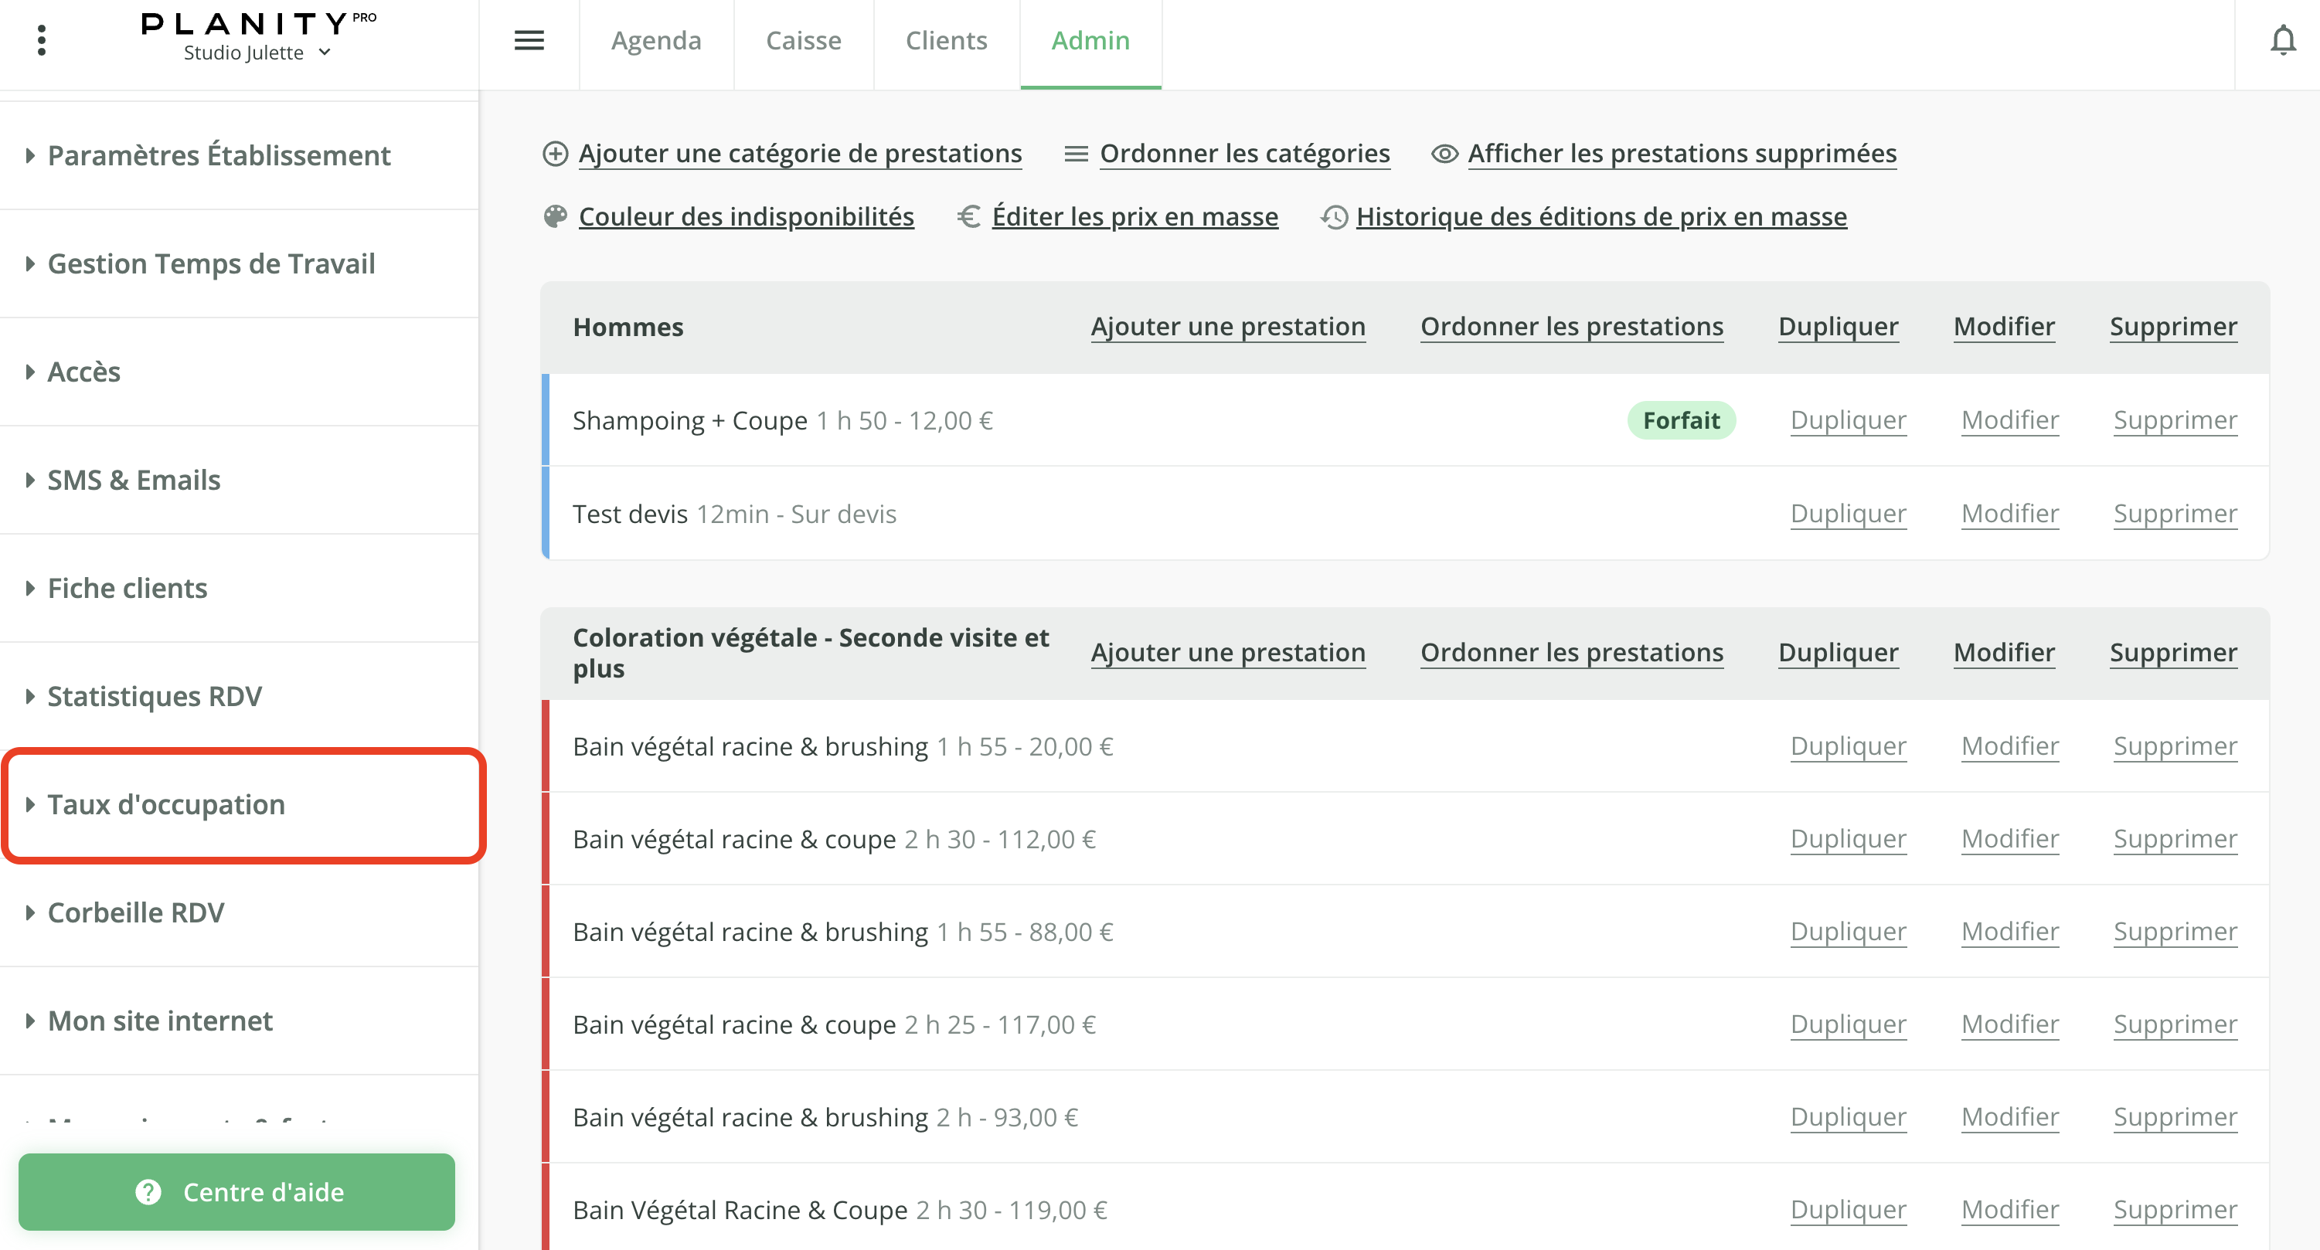The image size is (2320, 1250).
Task: Click the Forfait badge on Shampoing + Coupe
Action: (1681, 419)
